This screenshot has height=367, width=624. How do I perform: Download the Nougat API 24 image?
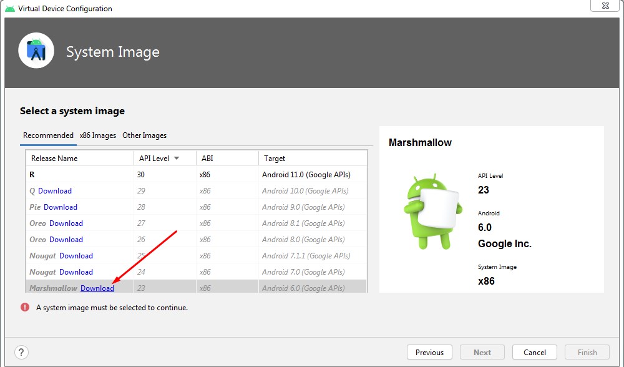(x=76, y=272)
